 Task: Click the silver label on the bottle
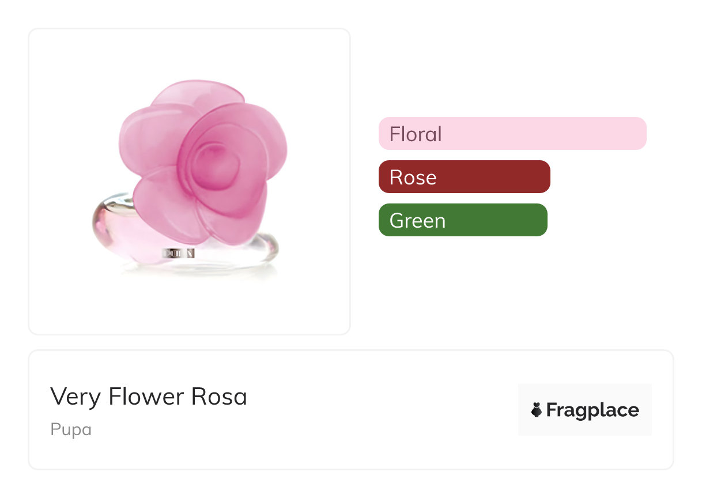click(179, 253)
